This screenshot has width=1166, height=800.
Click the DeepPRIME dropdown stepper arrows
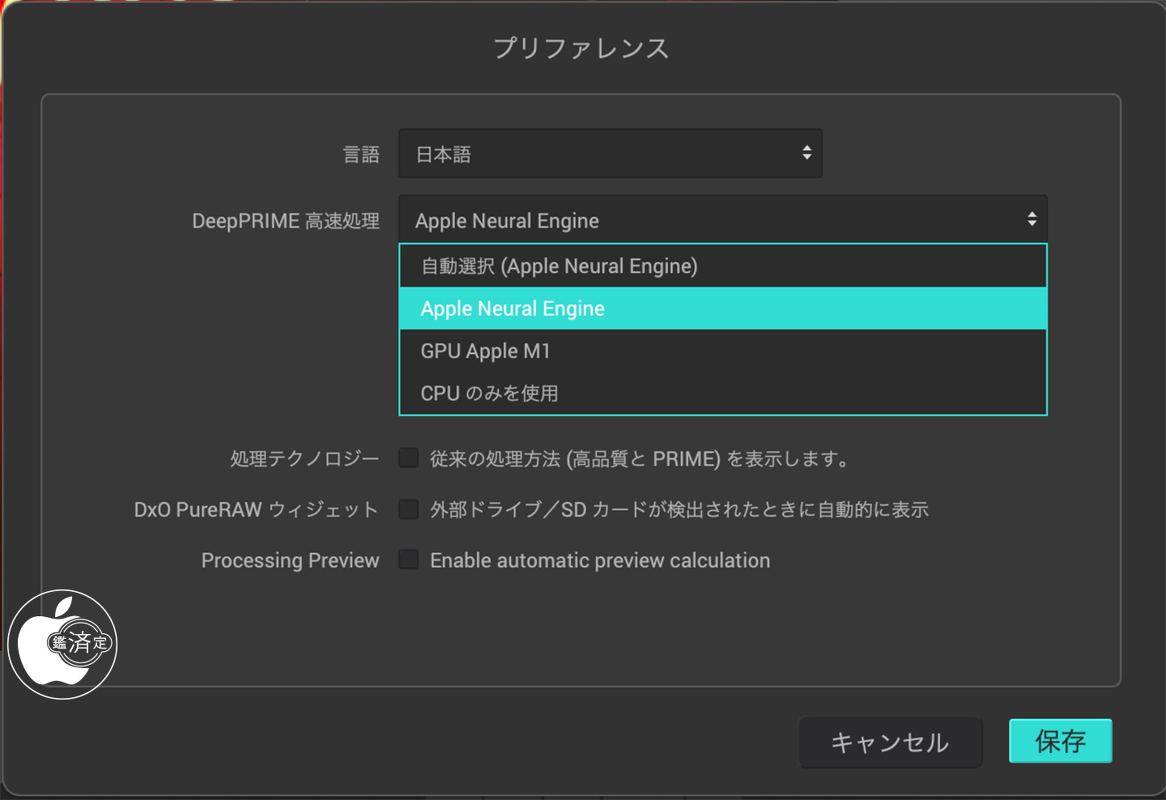(x=1032, y=219)
